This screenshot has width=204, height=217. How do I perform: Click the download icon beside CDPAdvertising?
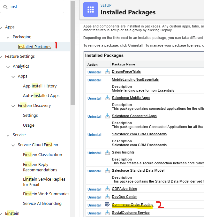(x=107, y=189)
